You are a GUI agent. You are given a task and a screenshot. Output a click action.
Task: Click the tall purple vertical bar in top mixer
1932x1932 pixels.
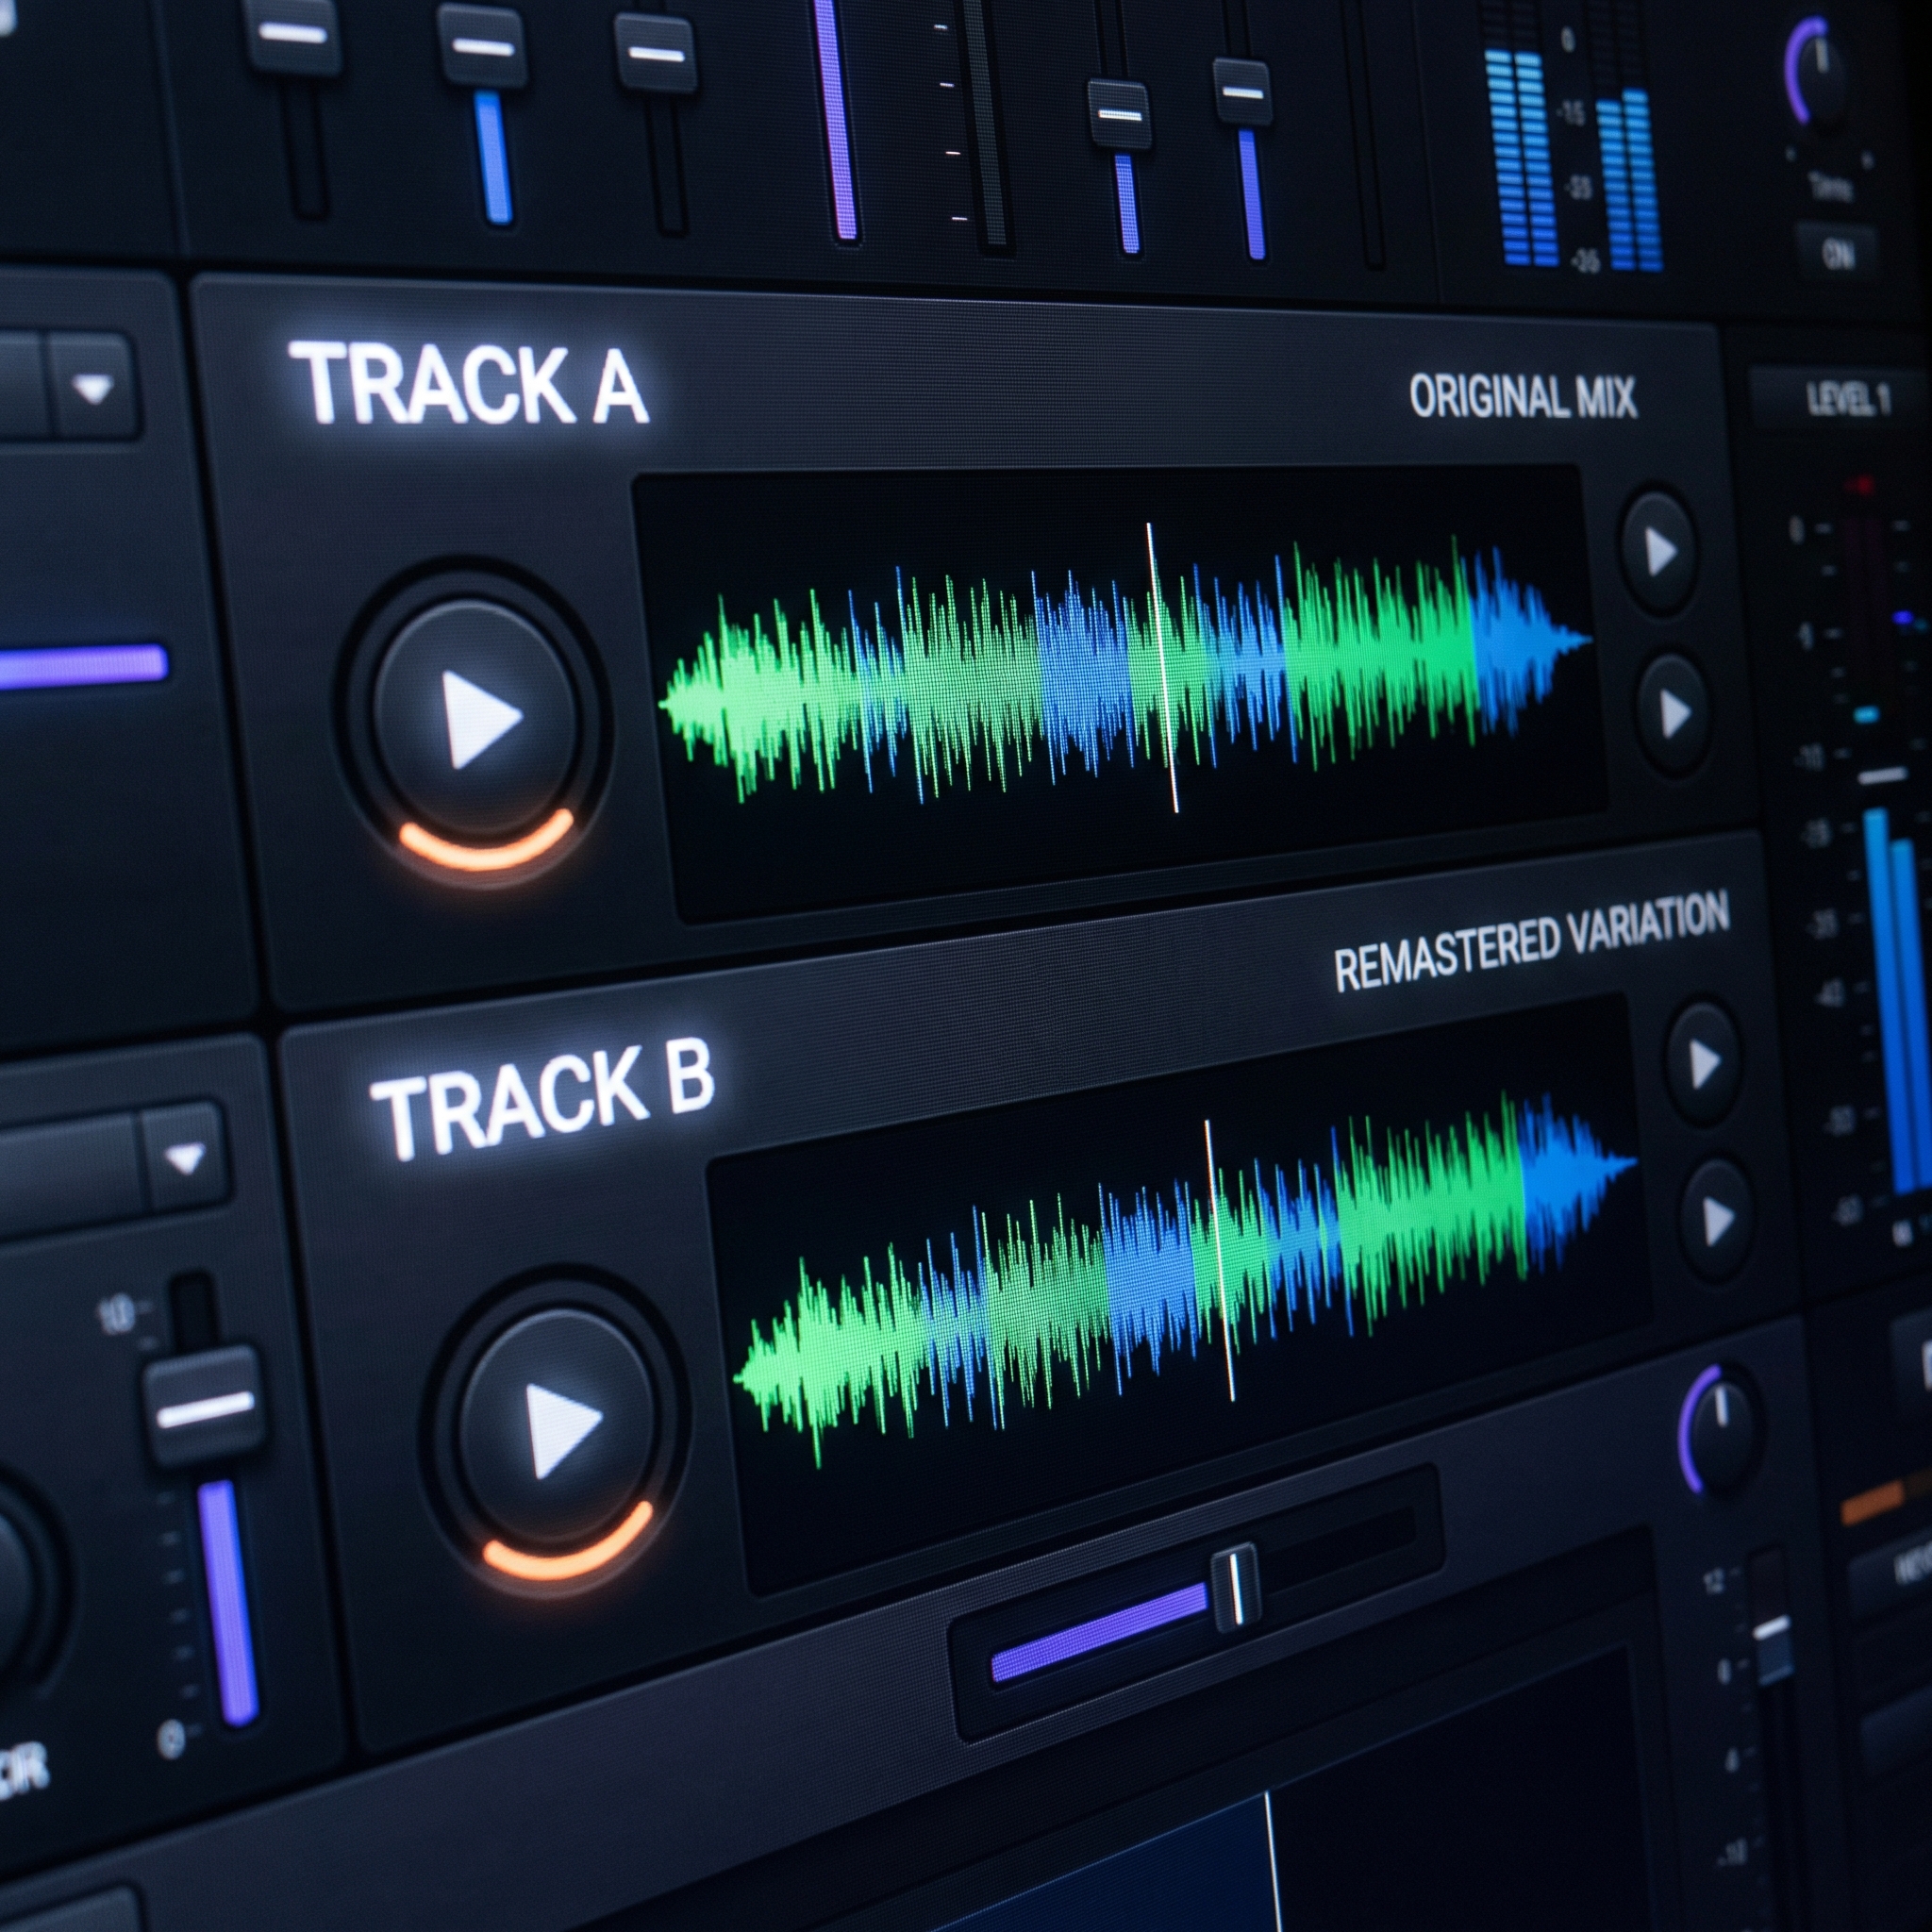836,120
